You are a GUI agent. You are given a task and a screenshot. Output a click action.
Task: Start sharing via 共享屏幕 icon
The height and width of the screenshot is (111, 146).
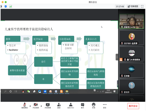[48, 106]
